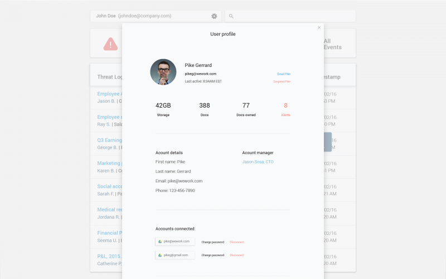Click the Email Pike link
Screen dimensions: 446x279
[283, 74]
